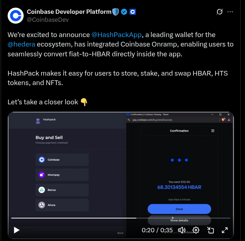The width and height of the screenshot is (245, 241).
Task: Click the Grok slashed-circle icon
Action: point(220,12)
